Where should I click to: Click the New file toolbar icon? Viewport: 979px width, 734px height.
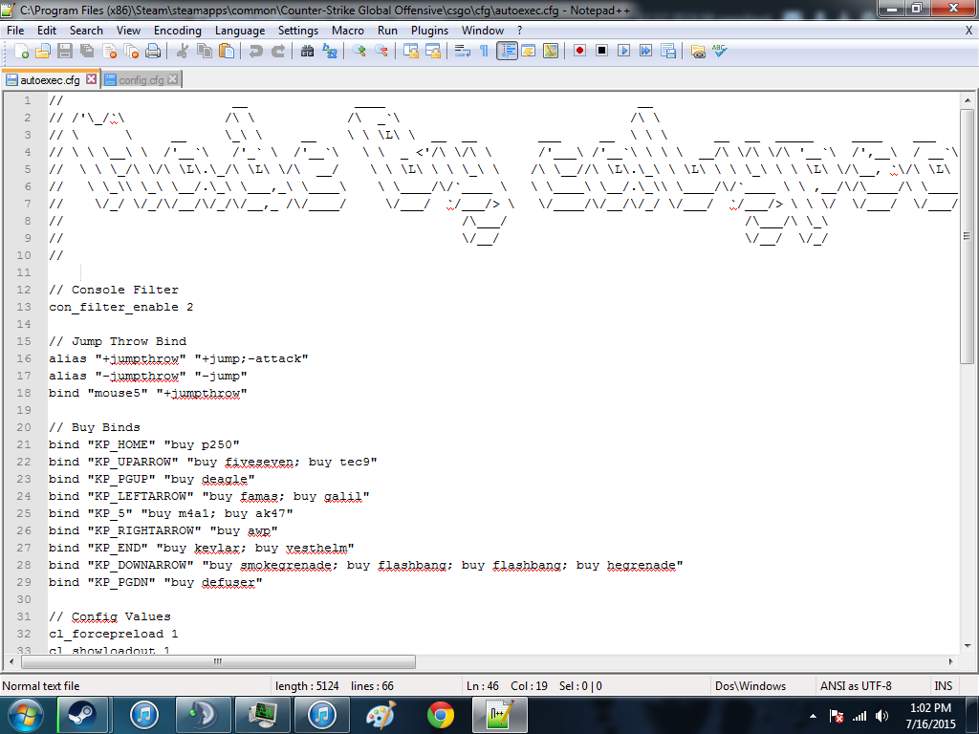pos(21,52)
